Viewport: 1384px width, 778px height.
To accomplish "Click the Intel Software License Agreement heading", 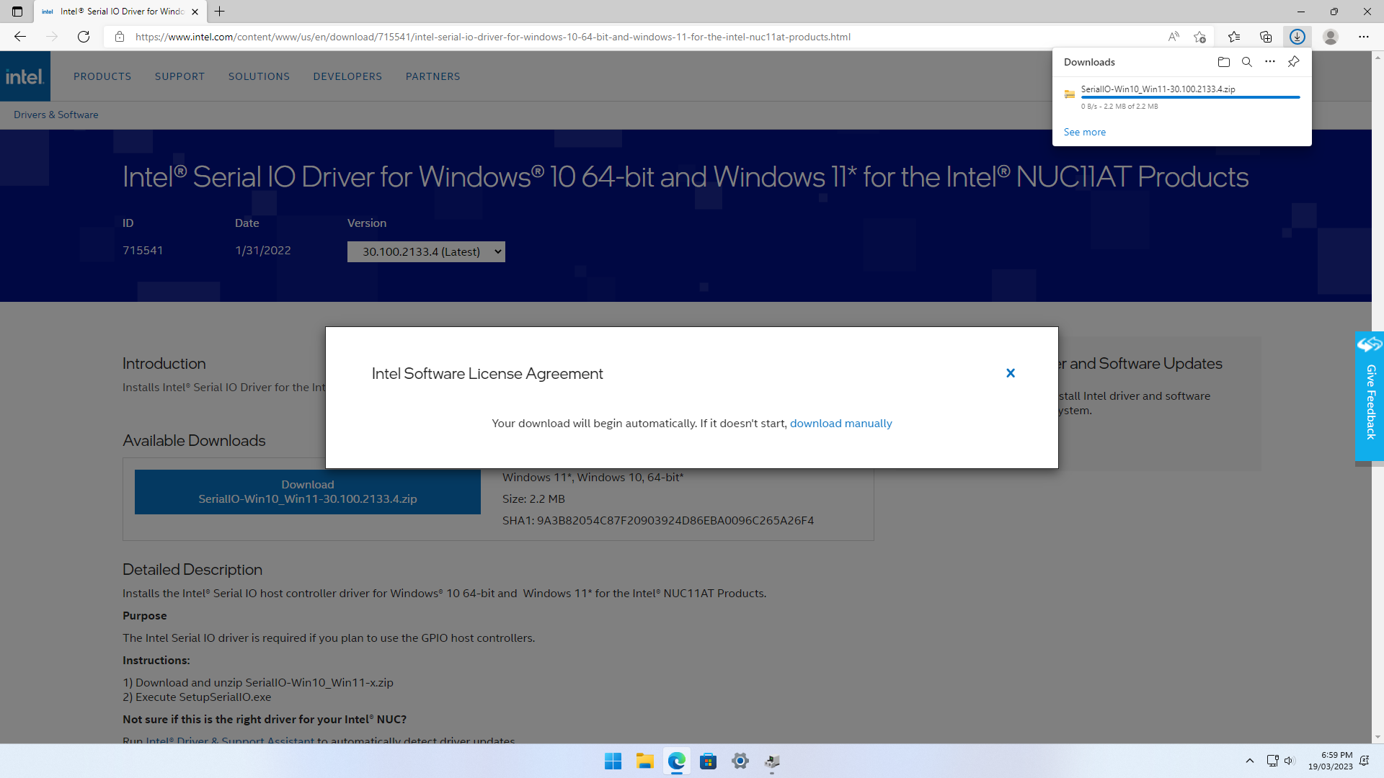I will point(487,374).
